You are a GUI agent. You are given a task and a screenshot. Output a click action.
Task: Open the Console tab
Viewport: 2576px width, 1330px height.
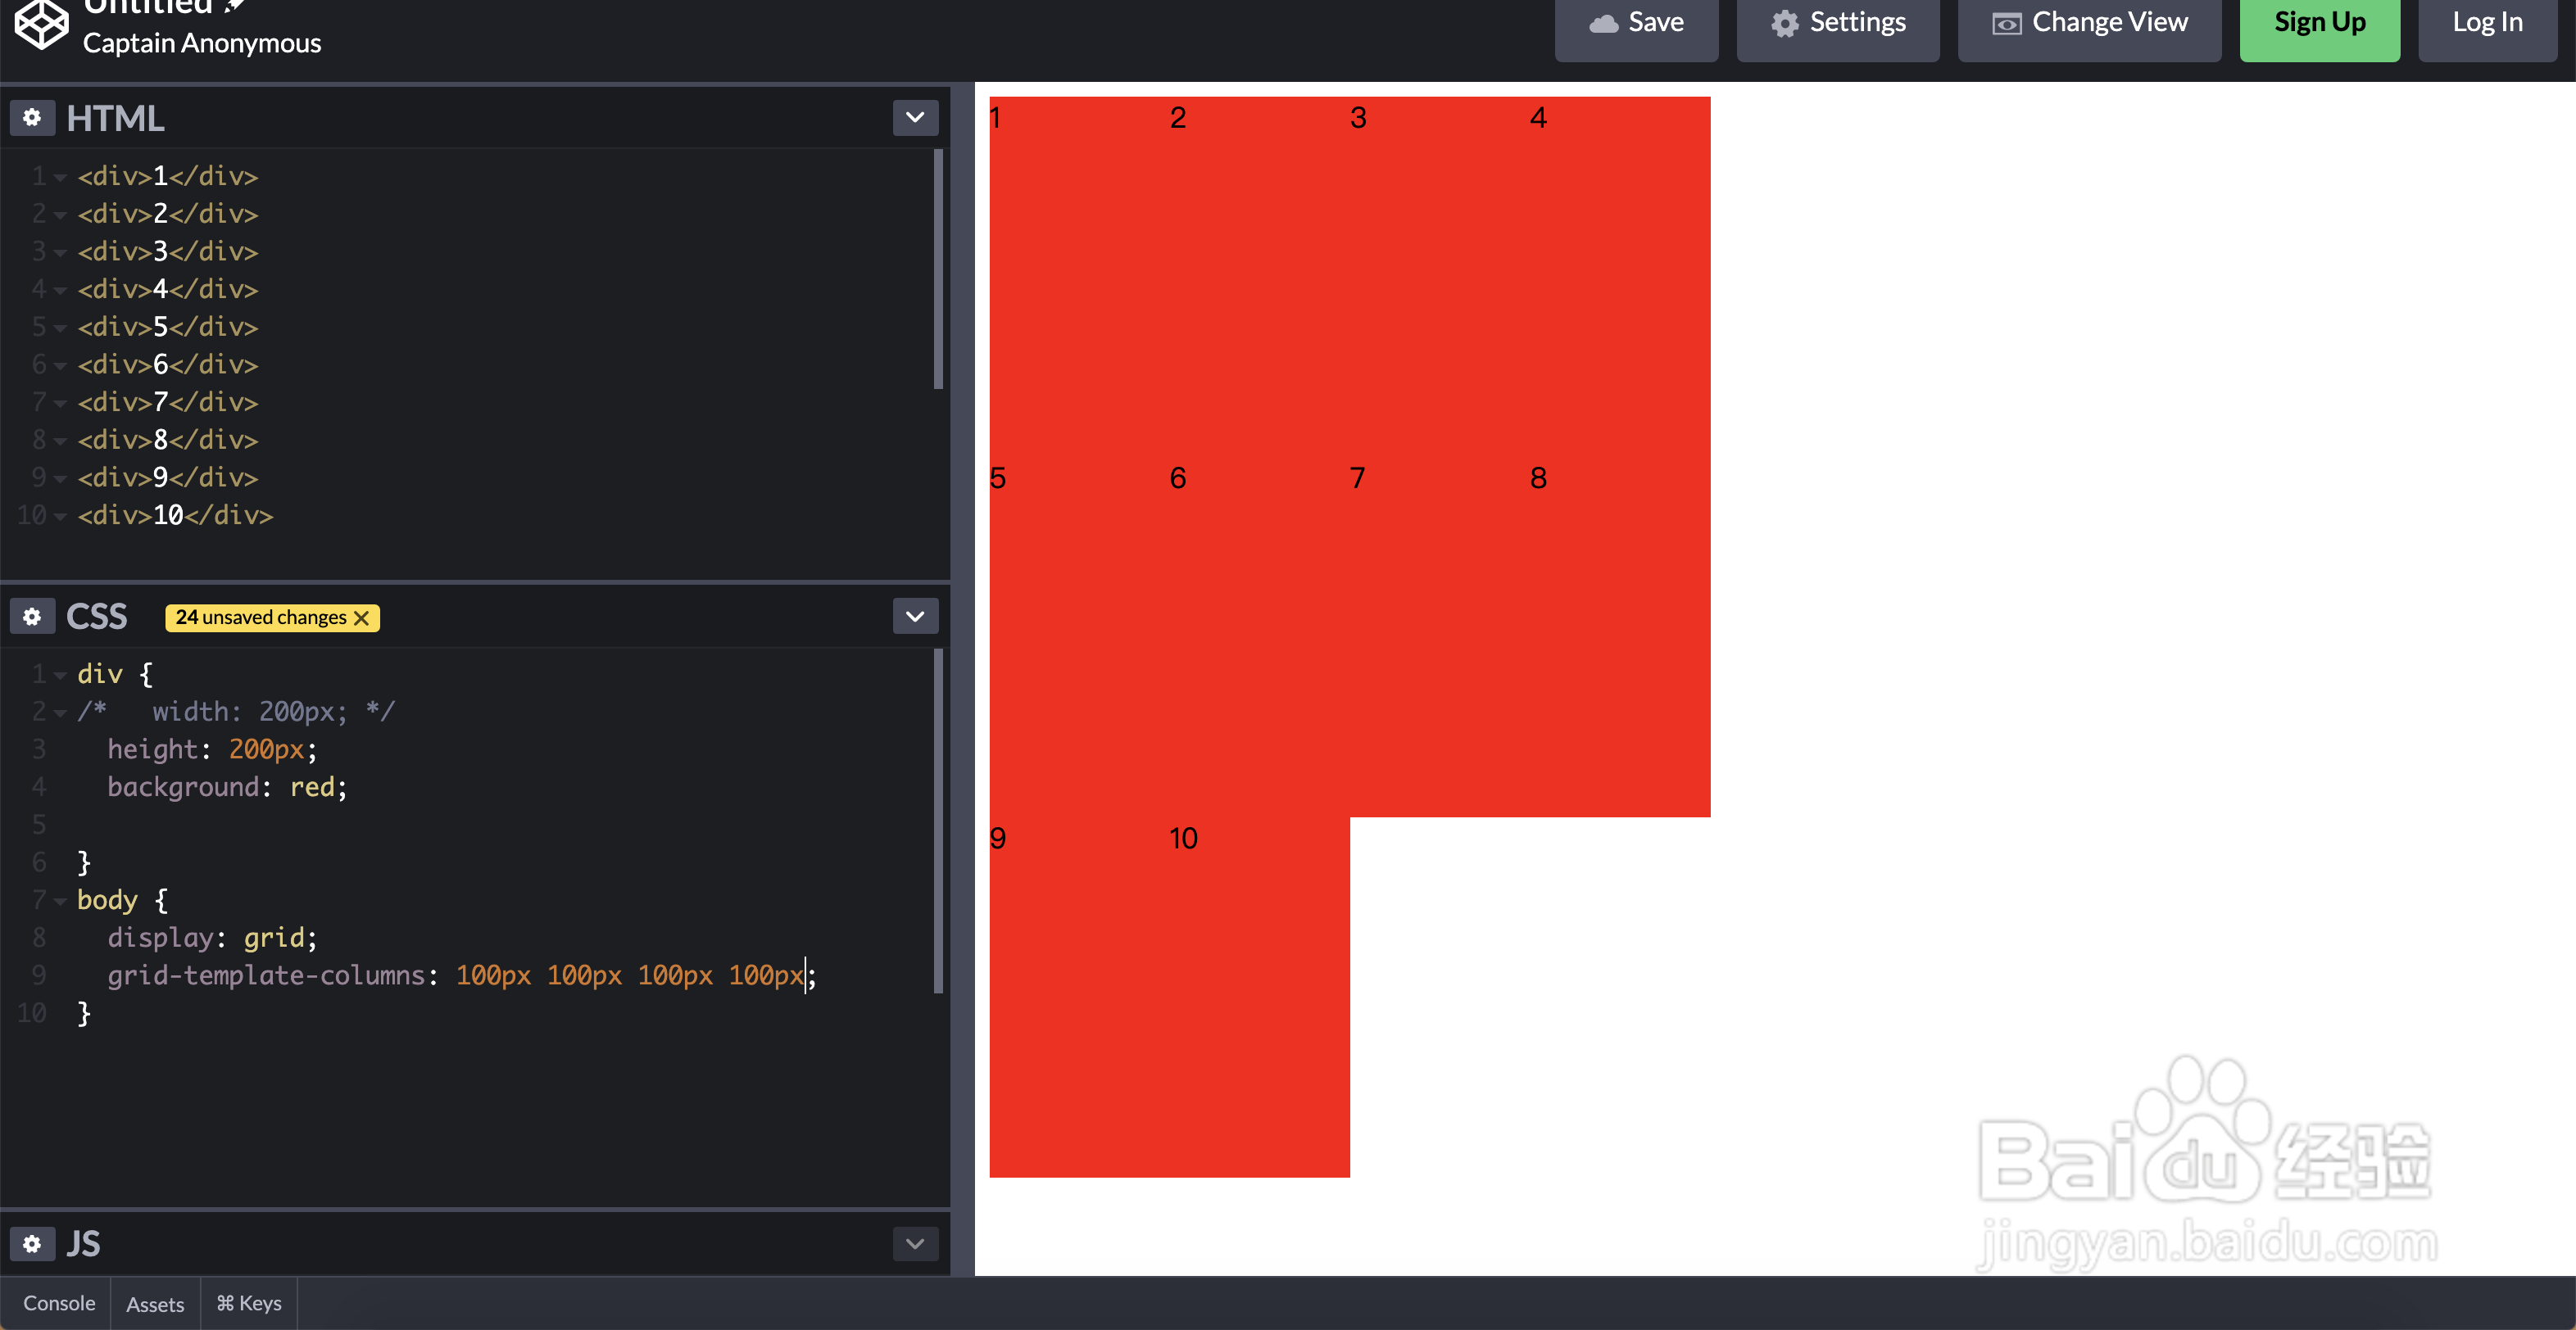pos(59,1303)
